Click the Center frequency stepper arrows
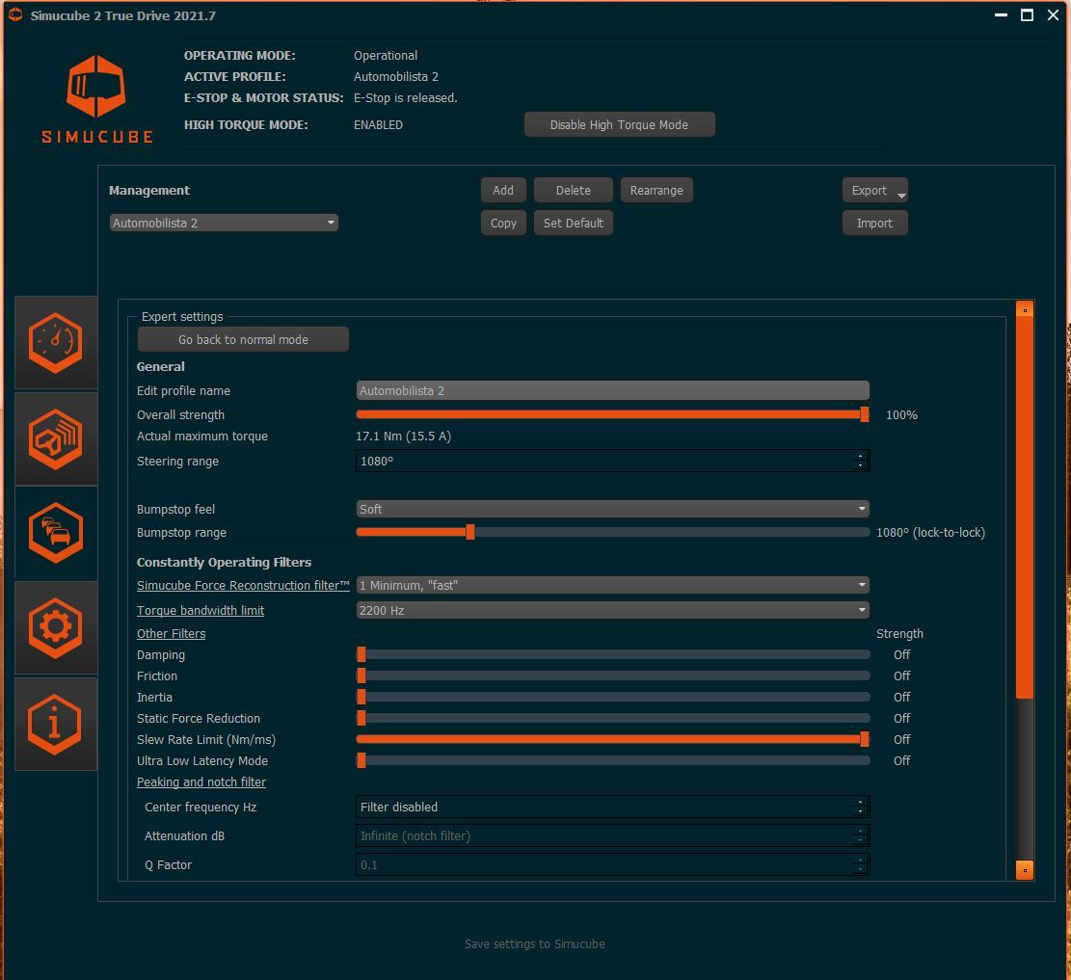The image size is (1071, 980). tap(861, 807)
